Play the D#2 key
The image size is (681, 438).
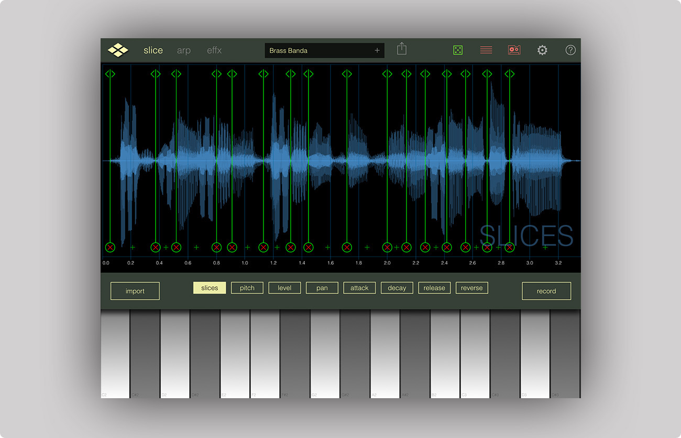205,354
